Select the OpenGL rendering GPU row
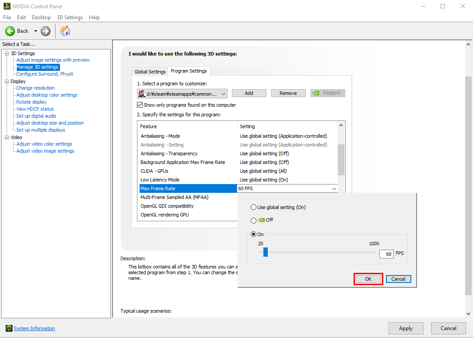 [x=188, y=215]
